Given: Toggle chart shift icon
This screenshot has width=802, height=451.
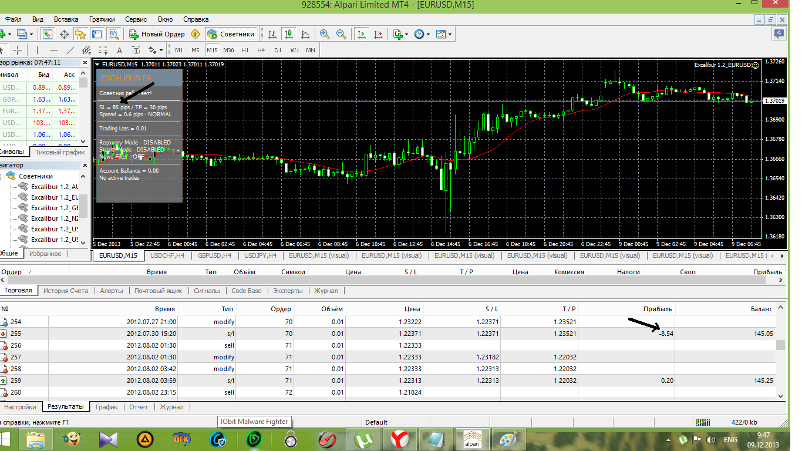Looking at the screenshot, I should [x=378, y=34].
